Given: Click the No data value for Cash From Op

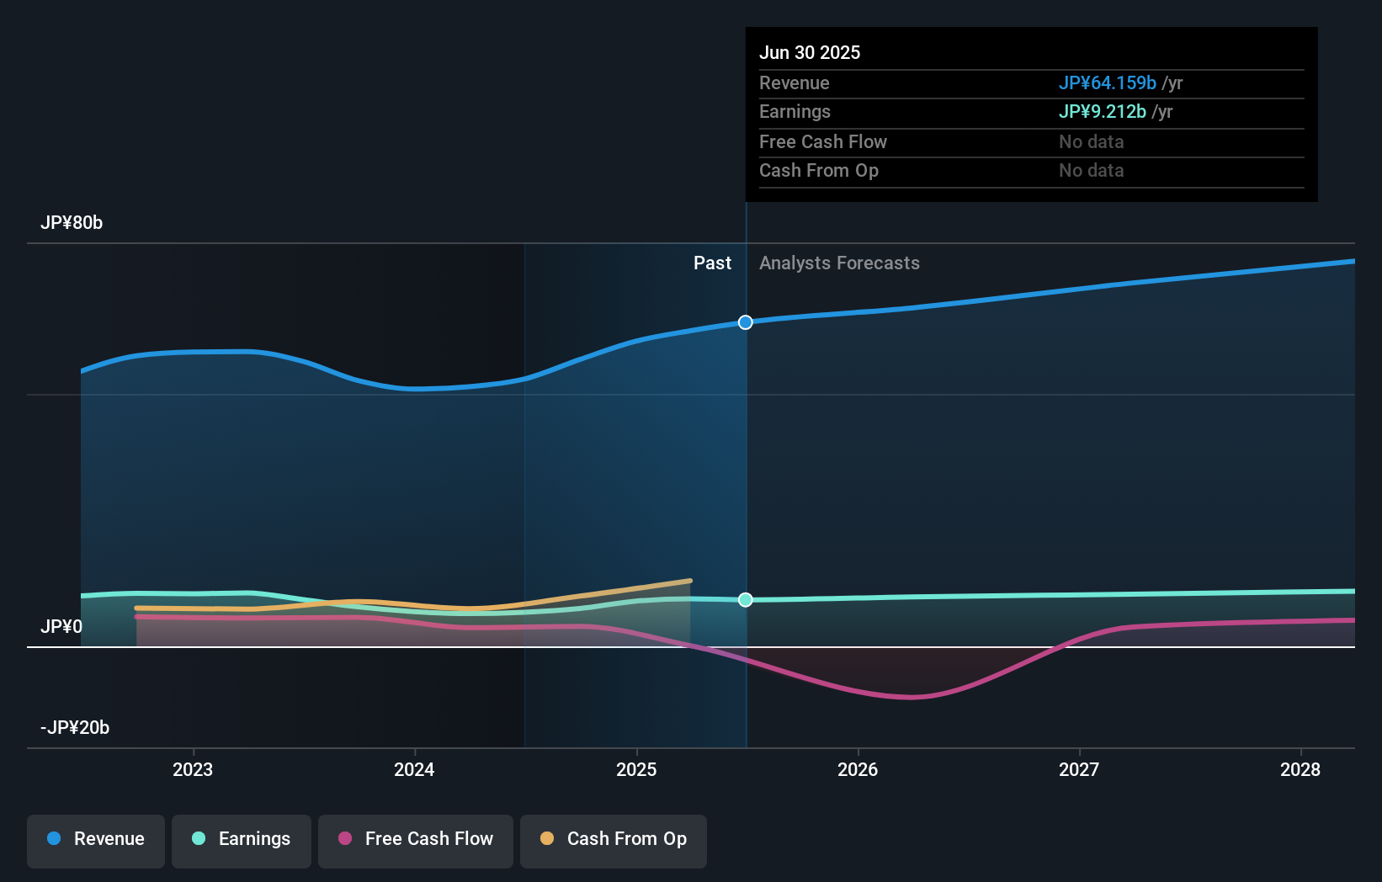Looking at the screenshot, I should 1092,171.
